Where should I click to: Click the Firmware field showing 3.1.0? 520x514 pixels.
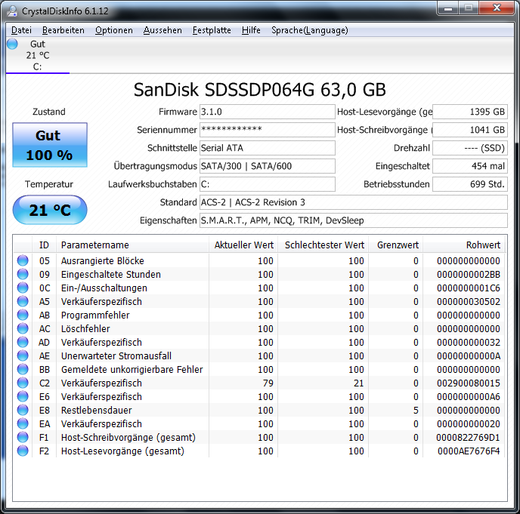pos(268,112)
